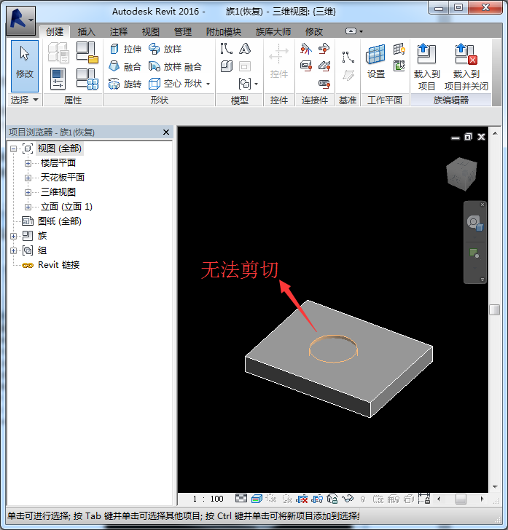Collapse the 视图 (全部) tree node

tap(13, 149)
